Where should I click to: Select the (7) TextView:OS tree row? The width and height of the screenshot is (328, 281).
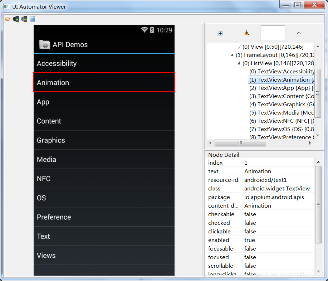click(282, 129)
